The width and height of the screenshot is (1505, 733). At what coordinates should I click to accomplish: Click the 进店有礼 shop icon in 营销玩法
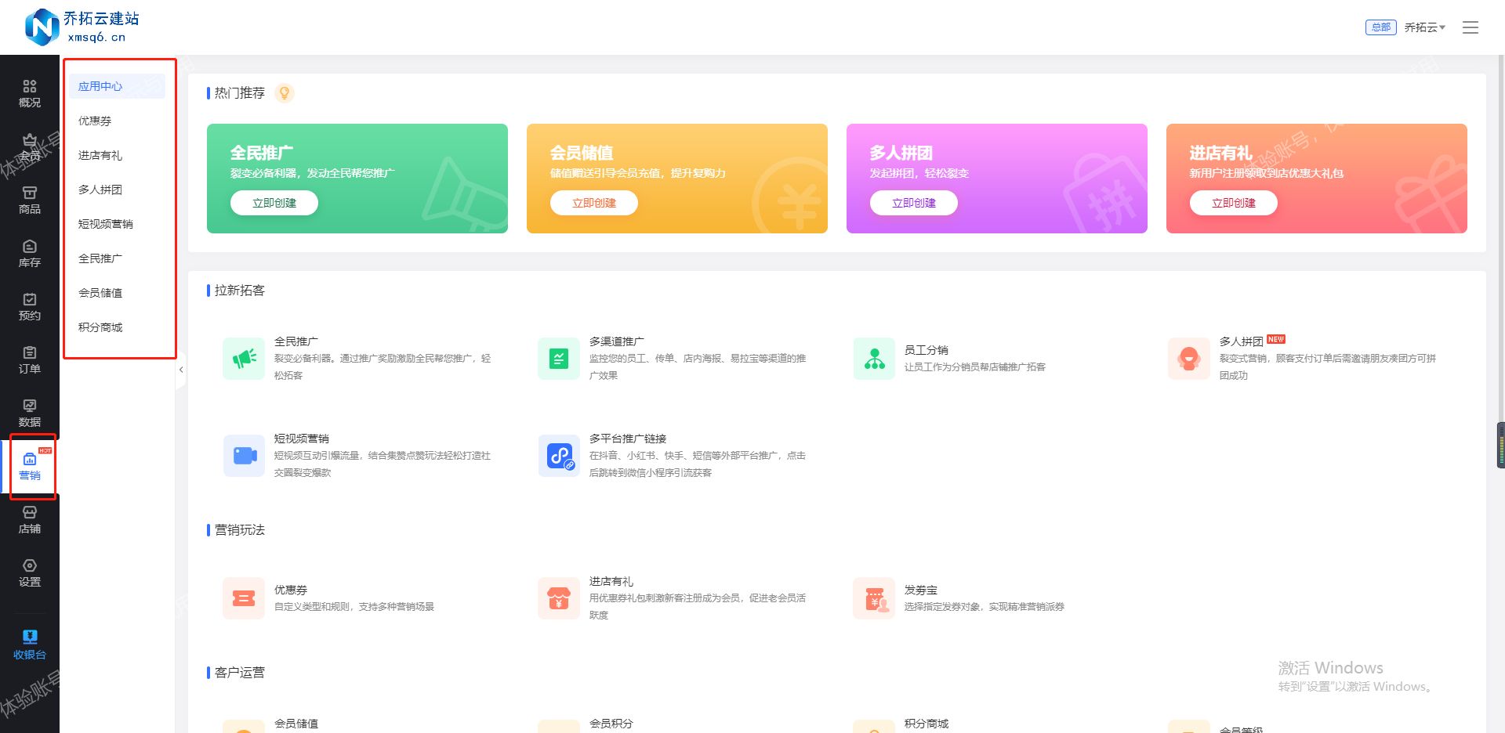tap(559, 598)
